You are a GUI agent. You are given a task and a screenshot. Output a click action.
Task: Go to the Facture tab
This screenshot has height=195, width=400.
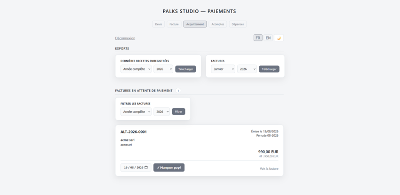(174, 24)
